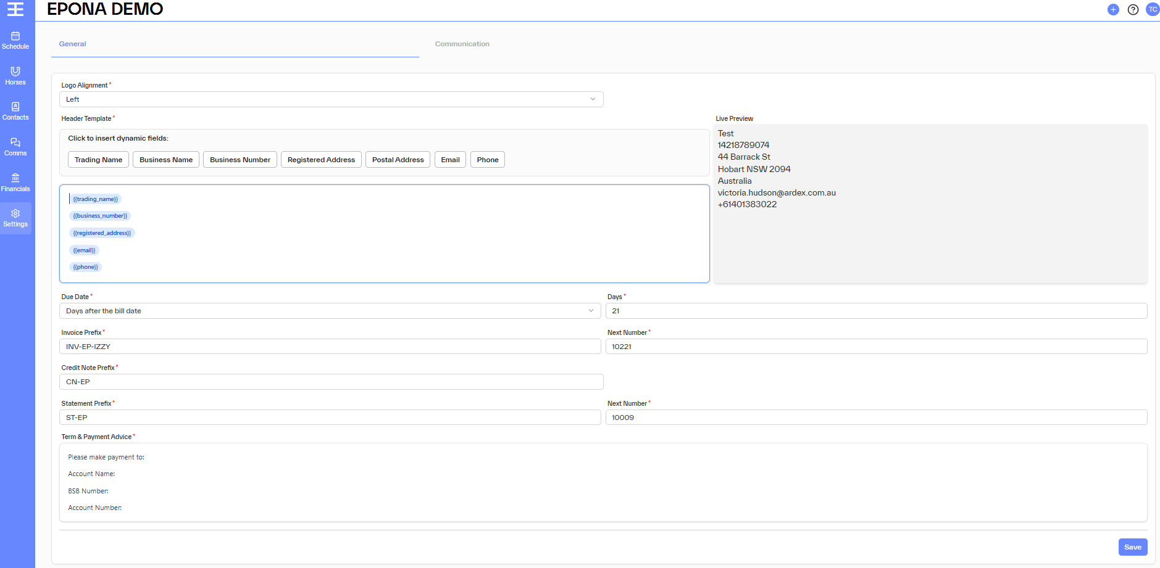The width and height of the screenshot is (1160, 568).
Task: Focus the Days input field
Action: tap(875, 311)
